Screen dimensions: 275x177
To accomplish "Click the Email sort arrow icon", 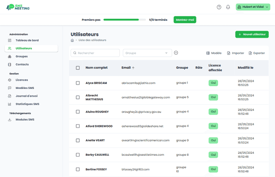I will [x=133, y=68].
